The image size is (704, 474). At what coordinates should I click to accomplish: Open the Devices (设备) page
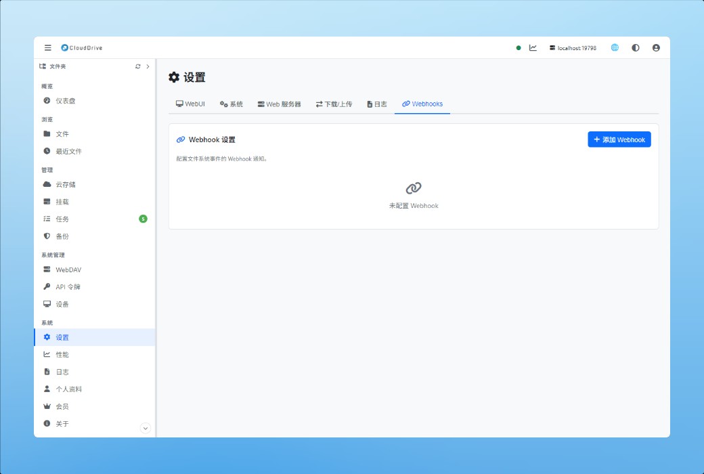pos(94,304)
